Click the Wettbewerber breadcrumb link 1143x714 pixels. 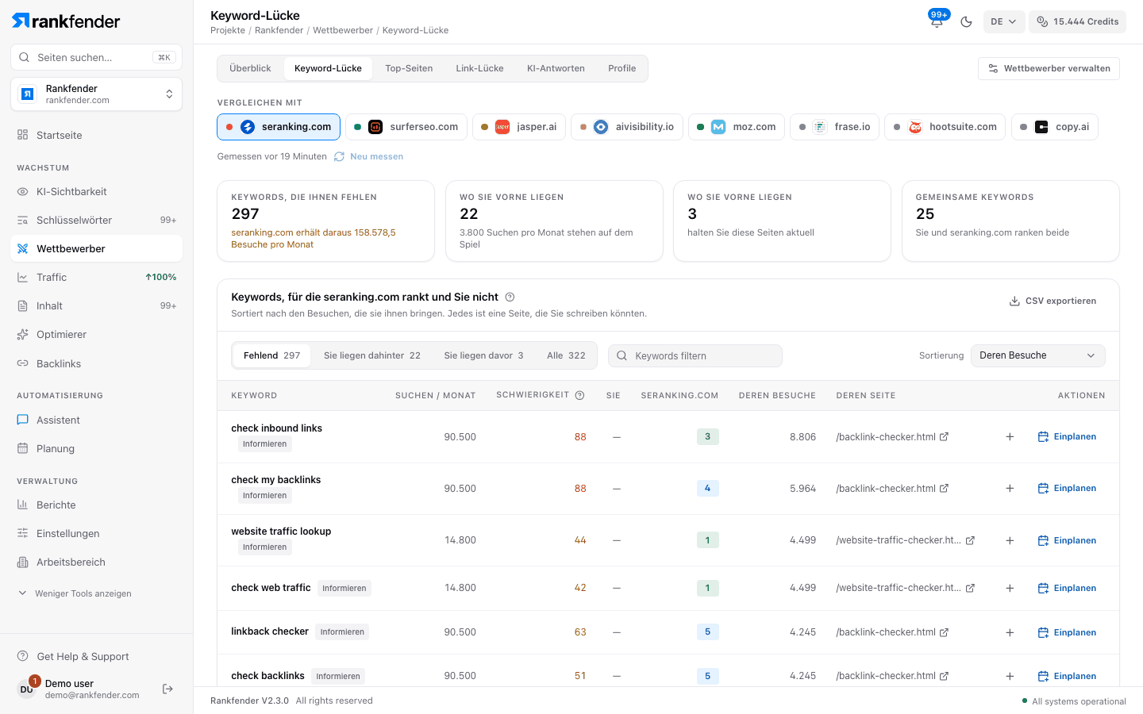tap(343, 30)
